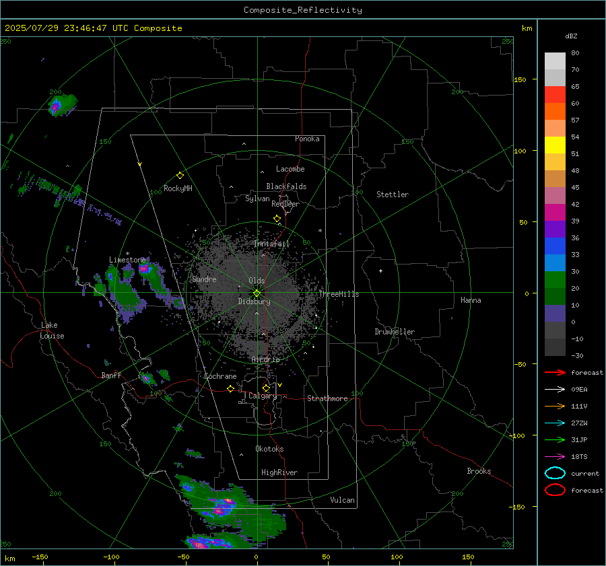Click the white asterisk marker above Limestone
Screen dimensions: 606x566
coord(127,254)
